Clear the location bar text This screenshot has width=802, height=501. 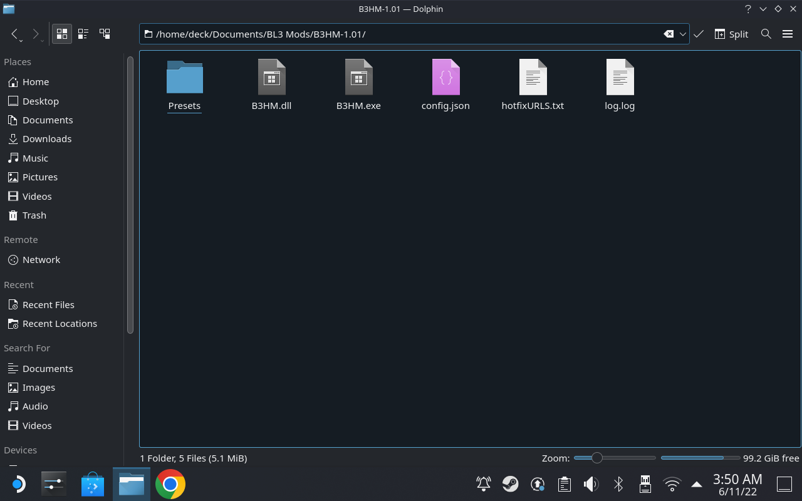tap(669, 34)
